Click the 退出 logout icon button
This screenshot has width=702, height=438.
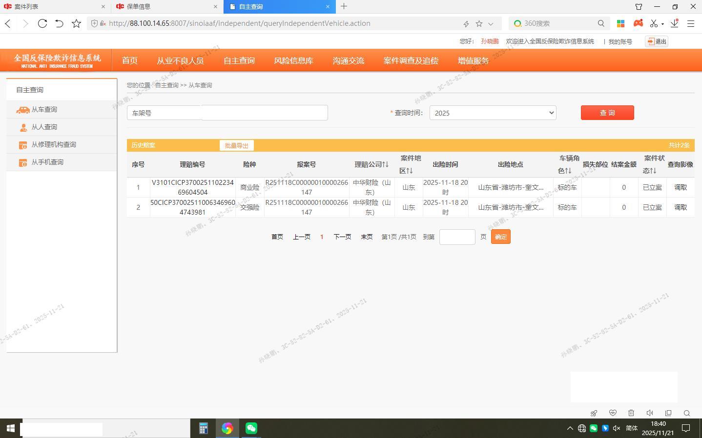tap(657, 41)
